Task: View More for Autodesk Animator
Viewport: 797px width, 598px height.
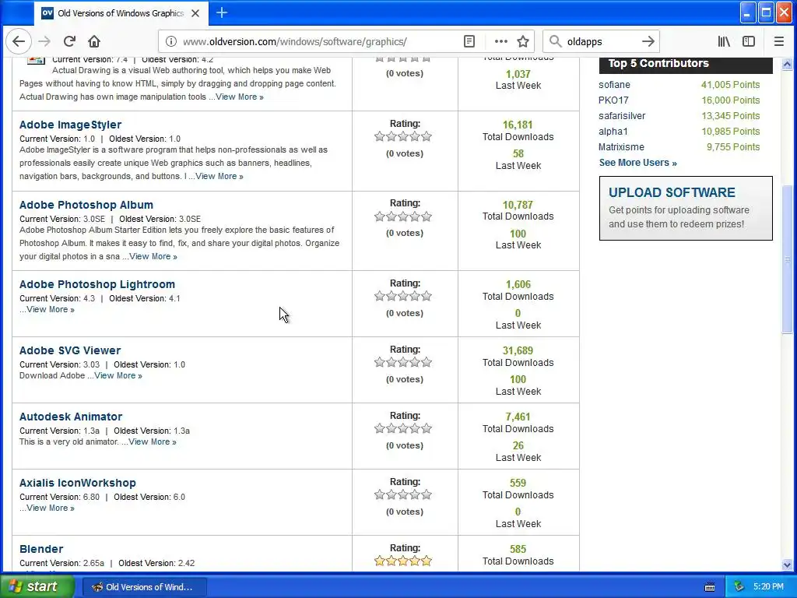Action: coord(153,441)
